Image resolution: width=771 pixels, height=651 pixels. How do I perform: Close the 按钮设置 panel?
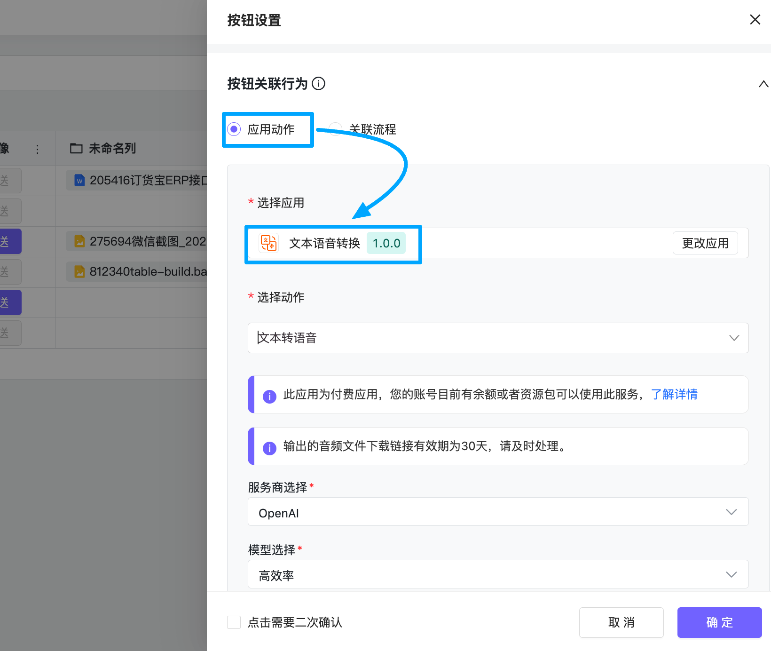point(755,20)
